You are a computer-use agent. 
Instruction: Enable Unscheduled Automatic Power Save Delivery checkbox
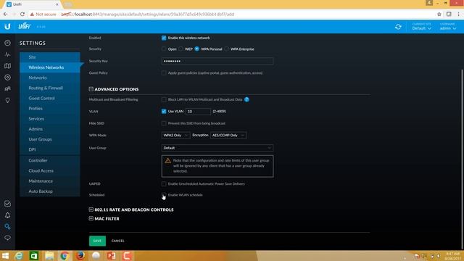(x=164, y=183)
